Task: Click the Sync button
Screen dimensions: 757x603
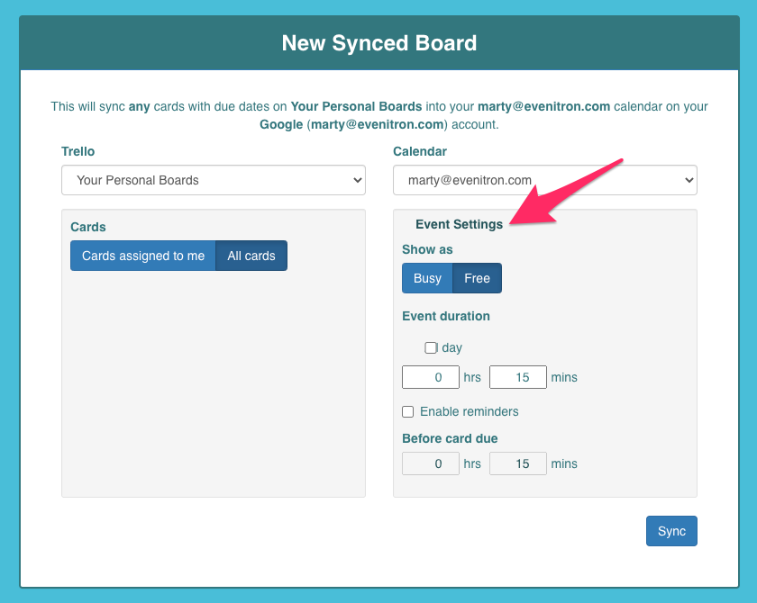Action: [671, 531]
